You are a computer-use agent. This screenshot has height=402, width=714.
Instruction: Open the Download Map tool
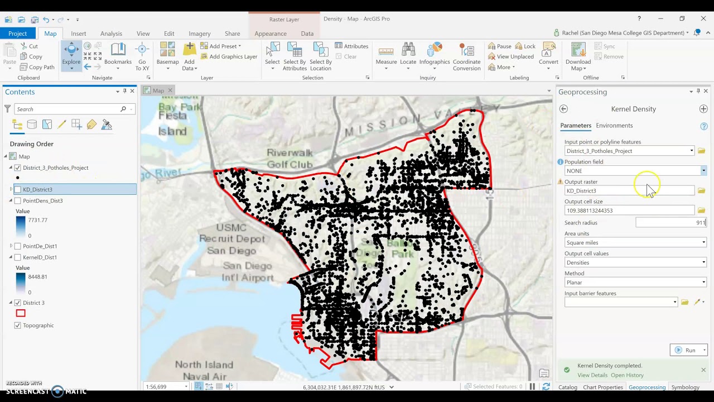(x=578, y=56)
